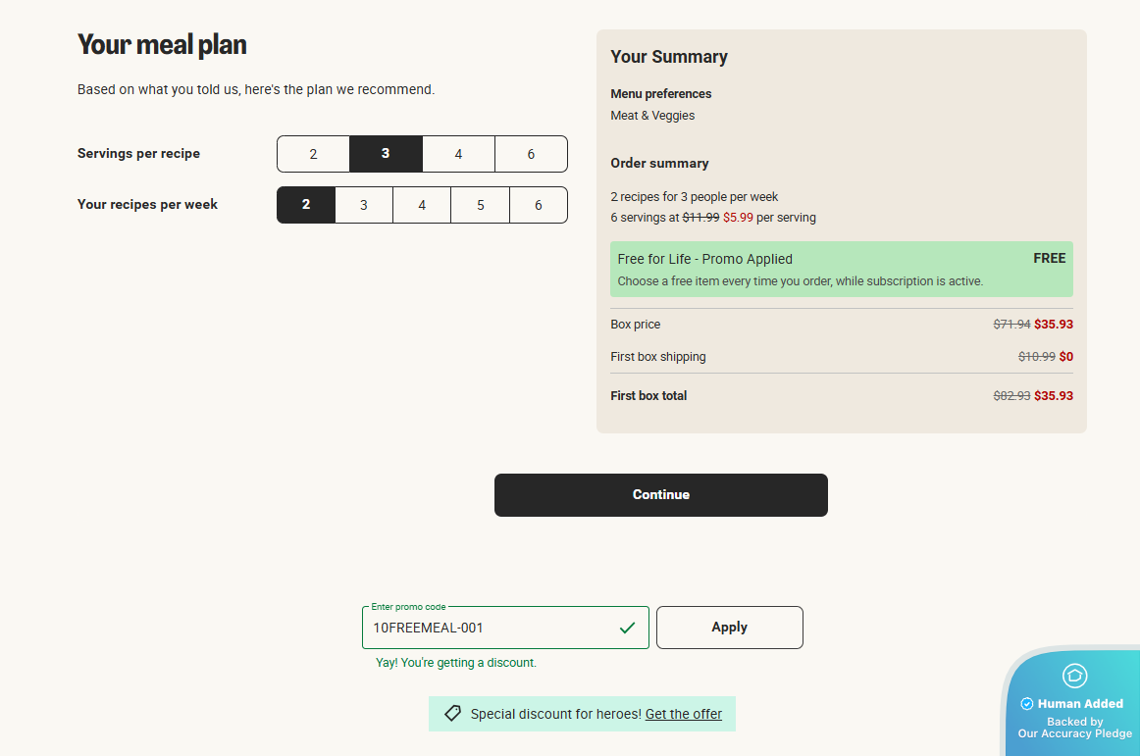This screenshot has width=1140, height=756.
Task: Click the verified check icon beside Human Added
Action: [x=1027, y=704]
